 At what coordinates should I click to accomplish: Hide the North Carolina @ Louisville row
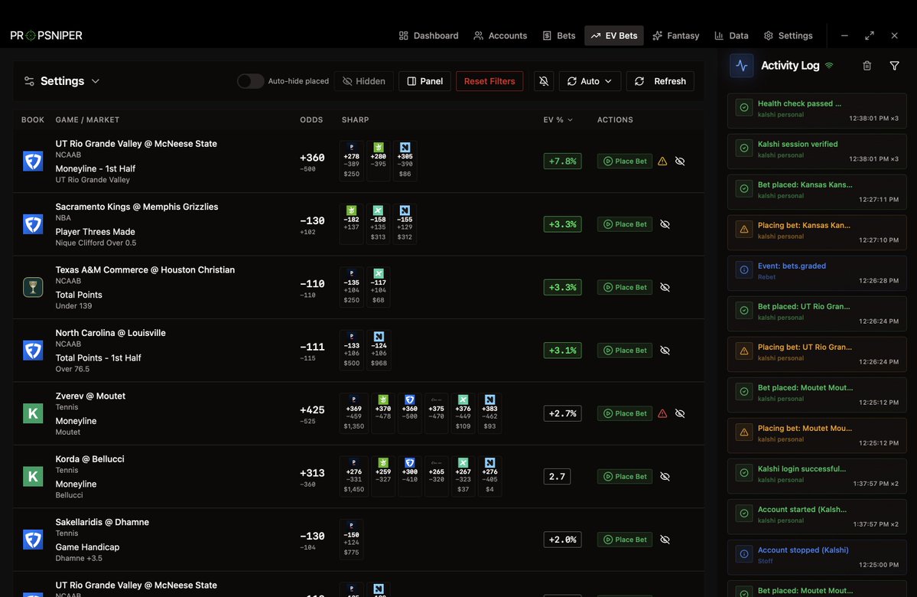tap(665, 351)
